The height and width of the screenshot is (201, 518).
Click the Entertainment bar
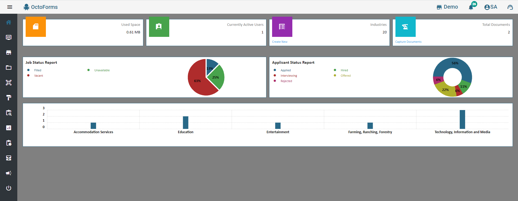278,126
